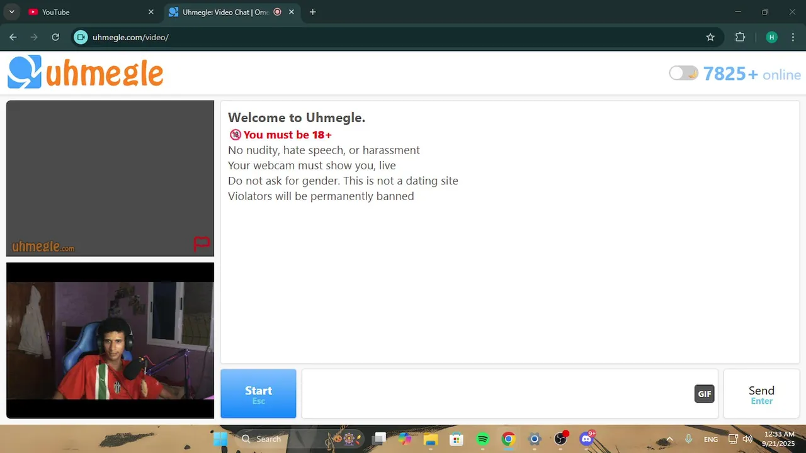Click the 'You must be 18+' notice
806x453 pixels.
[x=281, y=135]
